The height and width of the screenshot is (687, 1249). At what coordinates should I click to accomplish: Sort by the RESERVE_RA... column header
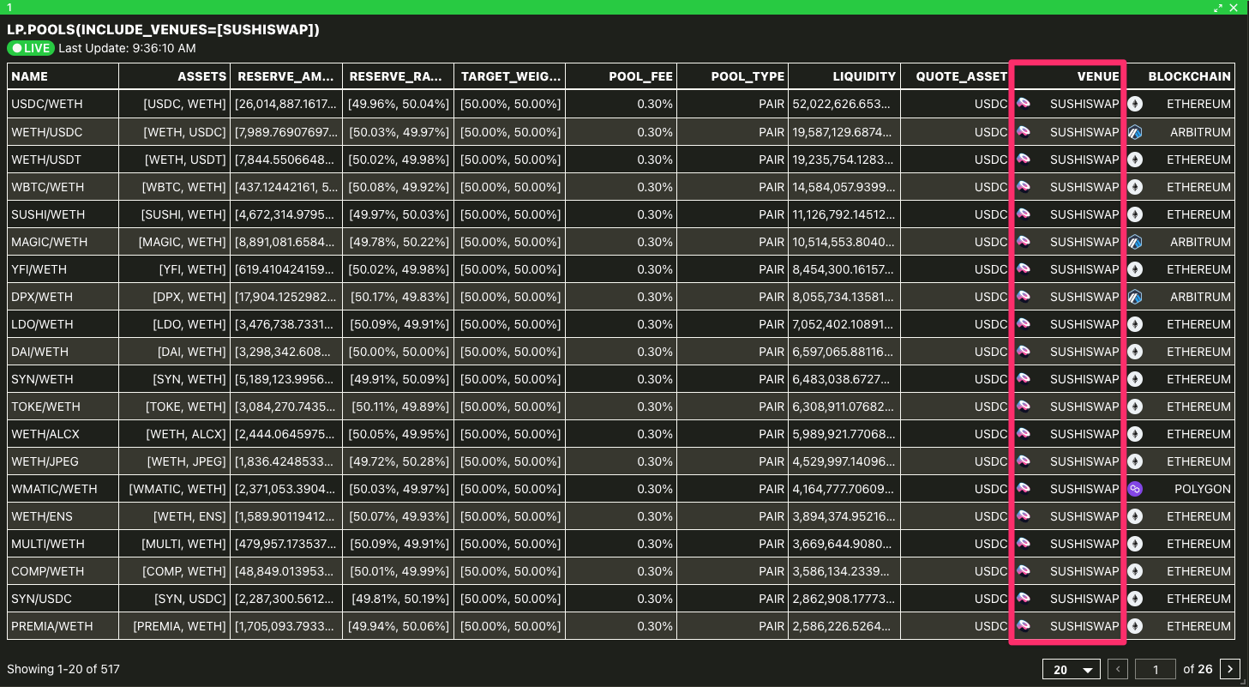point(398,76)
